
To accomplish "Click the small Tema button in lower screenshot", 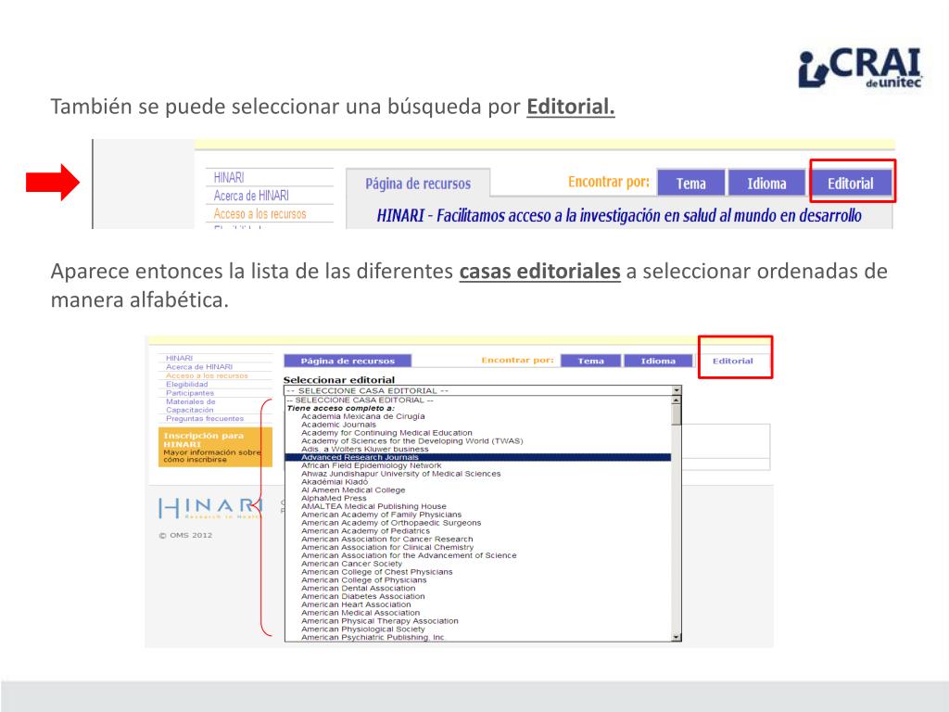I will point(590,361).
